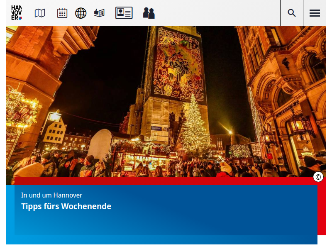Screen dimensions: 332x249
Task: Click the globe language icon
Action: pos(81,13)
